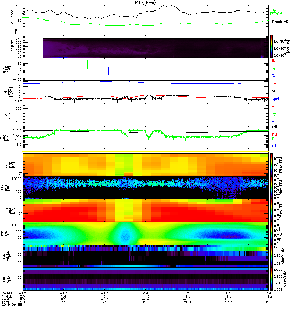Click the '0200' time axis label
Image resolution: width=291 pixels, height=310 pixels.
pos(23,302)
